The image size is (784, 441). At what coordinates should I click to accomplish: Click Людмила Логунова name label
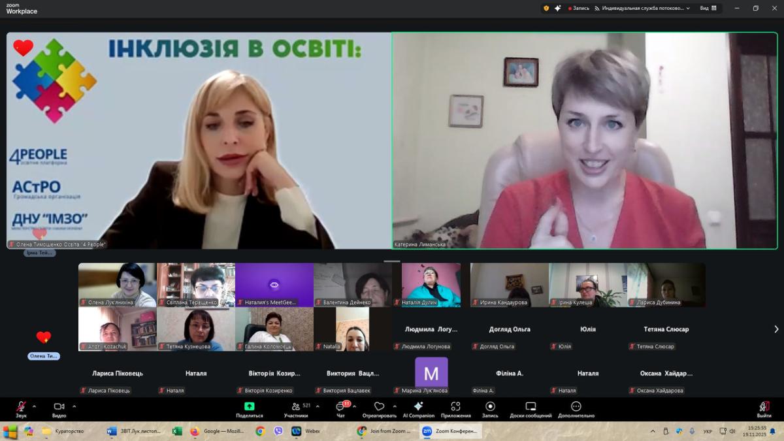[x=426, y=346]
